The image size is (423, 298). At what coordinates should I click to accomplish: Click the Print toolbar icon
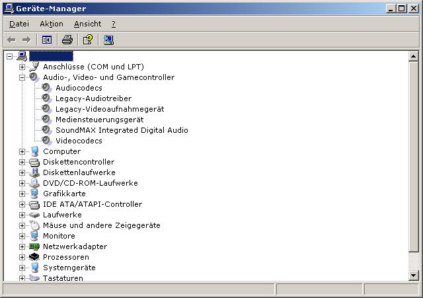tap(67, 40)
